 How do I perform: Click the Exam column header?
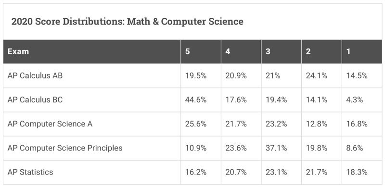92,51
